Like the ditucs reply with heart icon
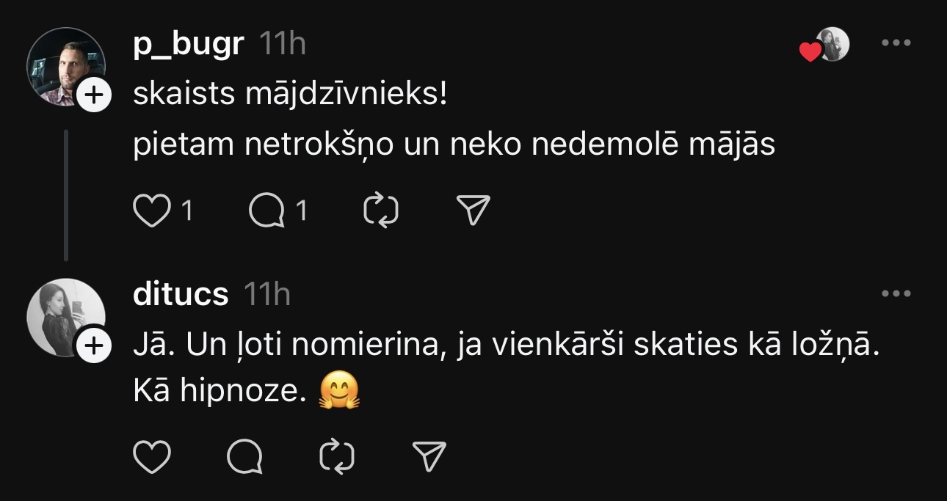Image resolution: width=947 pixels, height=501 pixels. click(x=151, y=456)
